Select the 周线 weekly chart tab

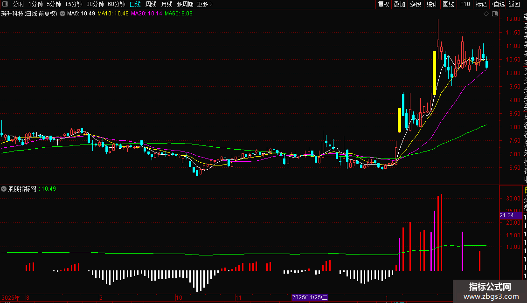(x=151, y=4)
